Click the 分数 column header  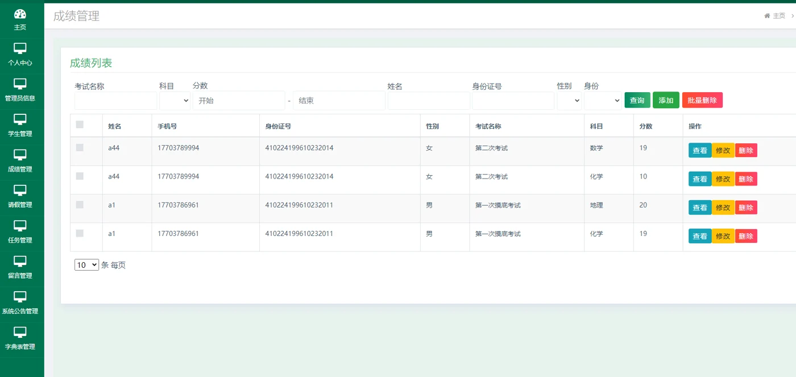point(646,126)
